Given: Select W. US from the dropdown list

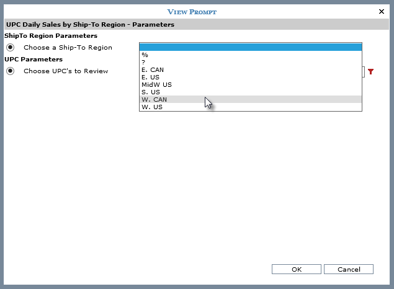Looking at the screenshot, I should [250, 107].
